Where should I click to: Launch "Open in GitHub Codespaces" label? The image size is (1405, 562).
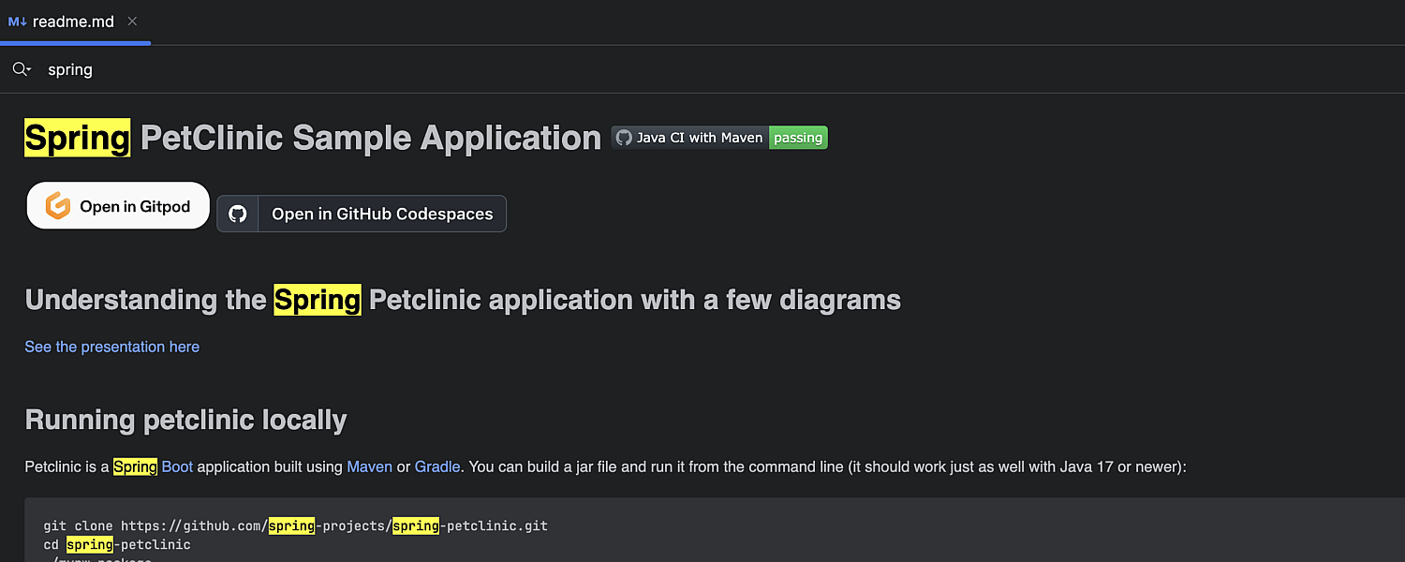[x=382, y=214]
